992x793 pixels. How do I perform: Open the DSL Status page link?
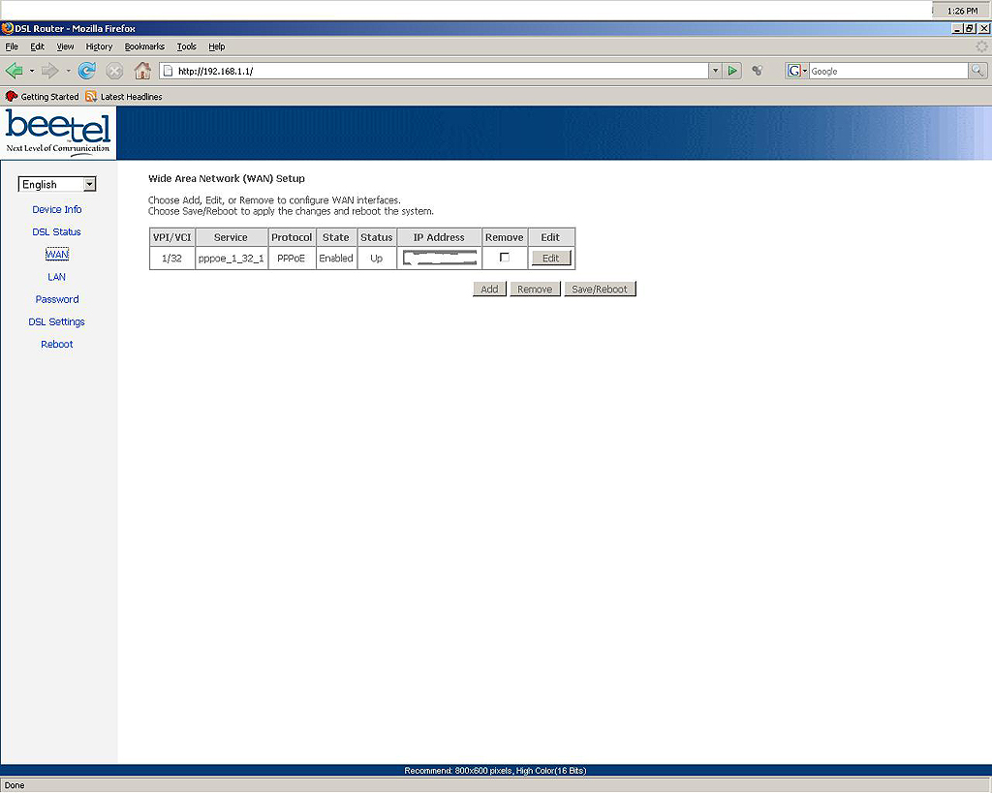tap(56, 232)
